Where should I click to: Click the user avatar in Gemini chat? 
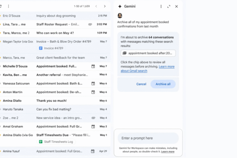(x=120, y=15)
